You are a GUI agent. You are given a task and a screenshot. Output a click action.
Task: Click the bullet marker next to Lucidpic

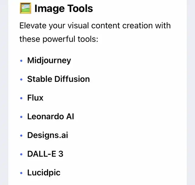pyautogui.click(x=21, y=173)
